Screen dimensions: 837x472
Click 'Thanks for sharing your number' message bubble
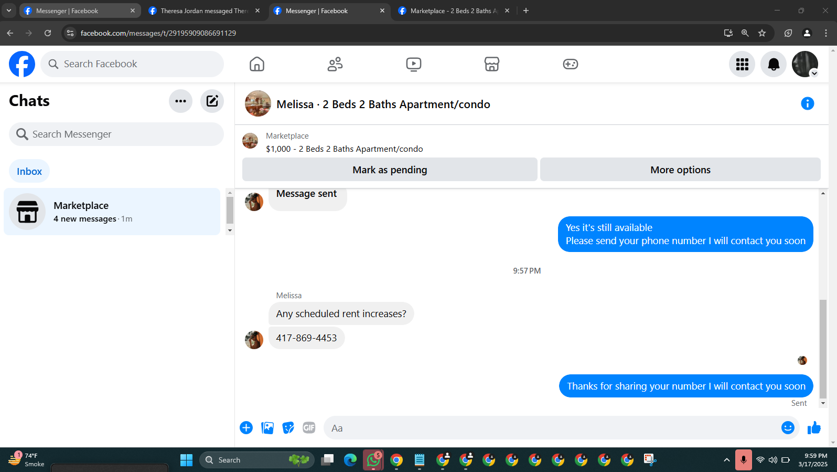click(686, 386)
